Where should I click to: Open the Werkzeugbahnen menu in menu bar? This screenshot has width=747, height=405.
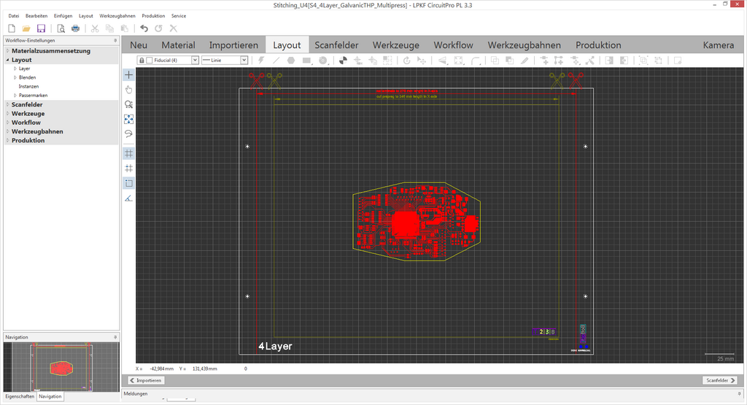click(x=117, y=15)
